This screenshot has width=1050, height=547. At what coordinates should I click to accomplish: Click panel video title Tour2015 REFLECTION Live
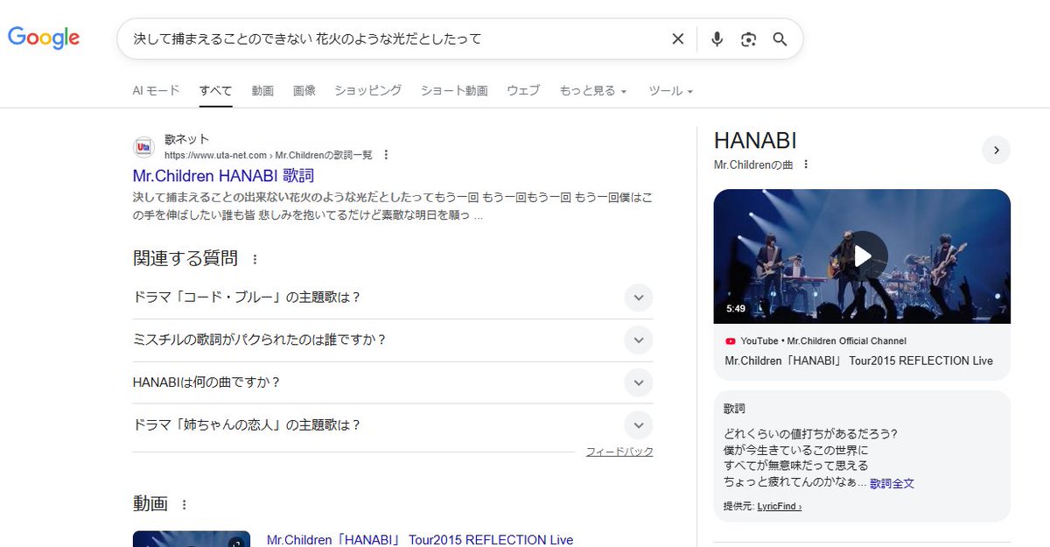(x=859, y=361)
